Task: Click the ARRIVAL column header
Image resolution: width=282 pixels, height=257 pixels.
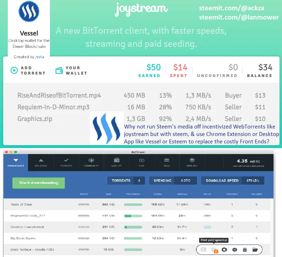Action: click(182, 194)
